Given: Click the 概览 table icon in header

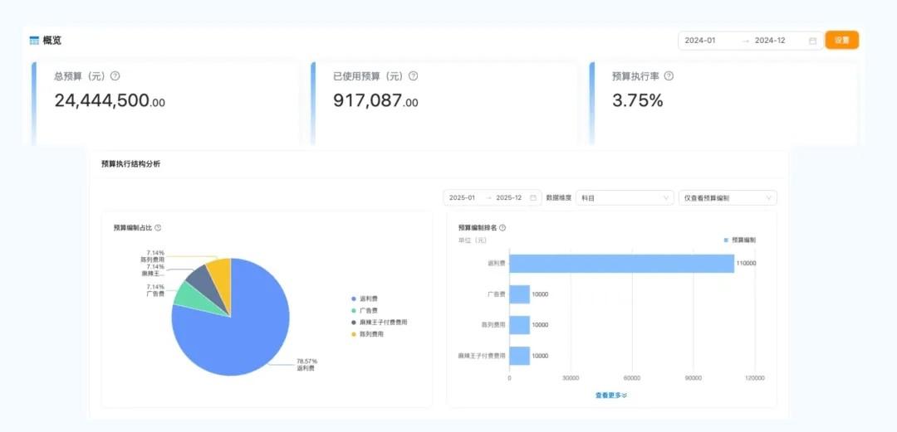Looking at the screenshot, I should click(34, 40).
